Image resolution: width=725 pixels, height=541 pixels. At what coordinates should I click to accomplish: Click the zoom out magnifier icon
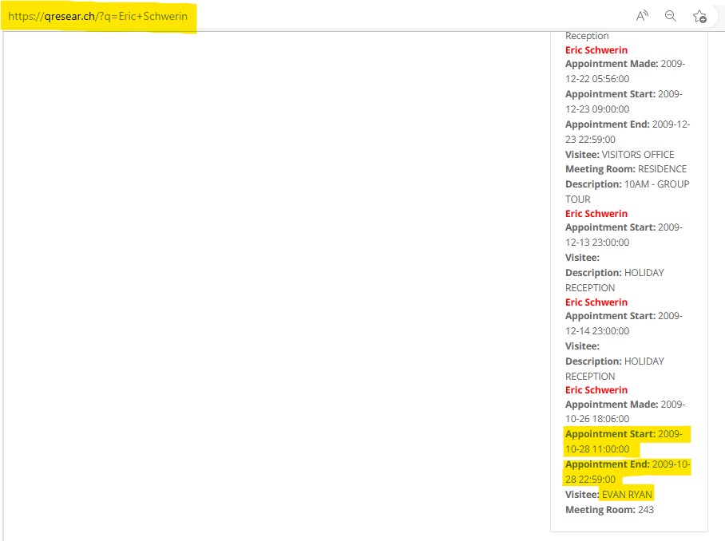[x=671, y=16]
